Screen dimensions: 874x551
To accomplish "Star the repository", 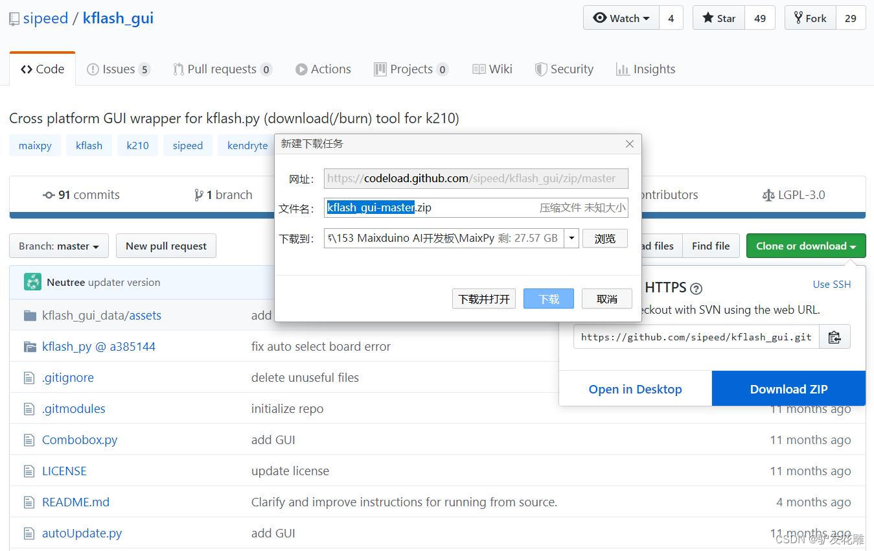I will pyautogui.click(x=719, y=18).
